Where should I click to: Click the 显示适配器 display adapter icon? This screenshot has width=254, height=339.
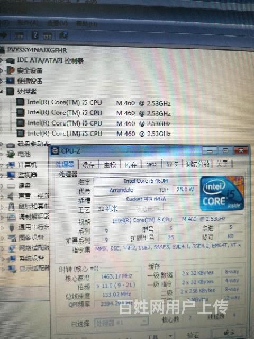point(13,269)
